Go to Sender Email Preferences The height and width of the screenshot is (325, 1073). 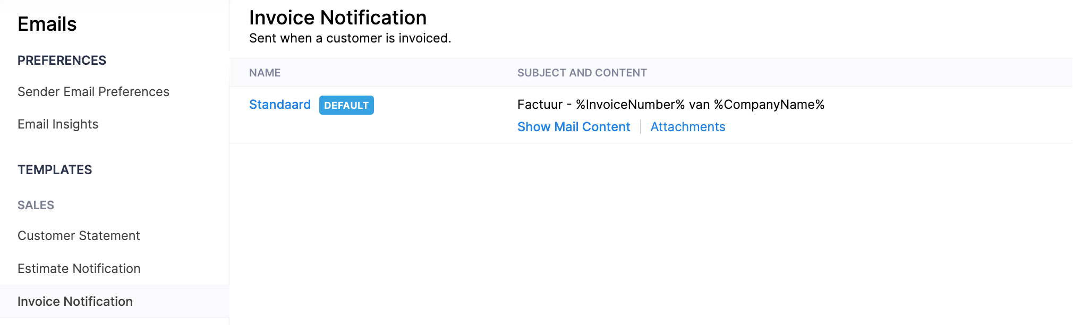pos(93,92)
